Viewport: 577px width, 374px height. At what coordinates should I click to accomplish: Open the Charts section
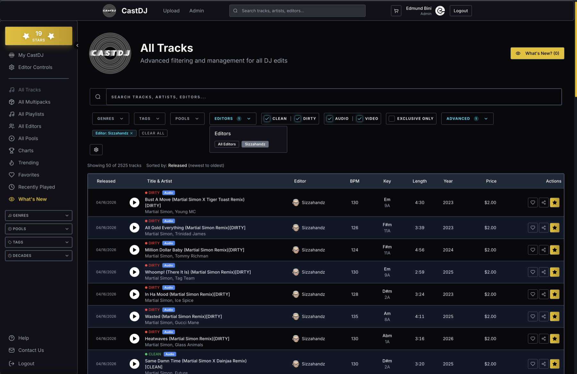pyautogui.click(x=26, y=150)
